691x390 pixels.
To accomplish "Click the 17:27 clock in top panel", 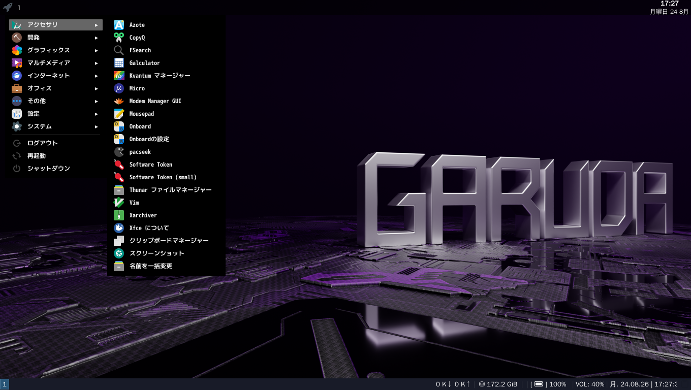I will click(x=669, y=4).
